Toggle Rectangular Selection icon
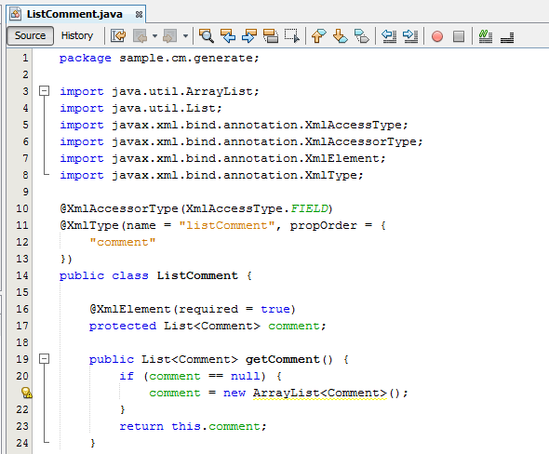 (x=291, y=35)
